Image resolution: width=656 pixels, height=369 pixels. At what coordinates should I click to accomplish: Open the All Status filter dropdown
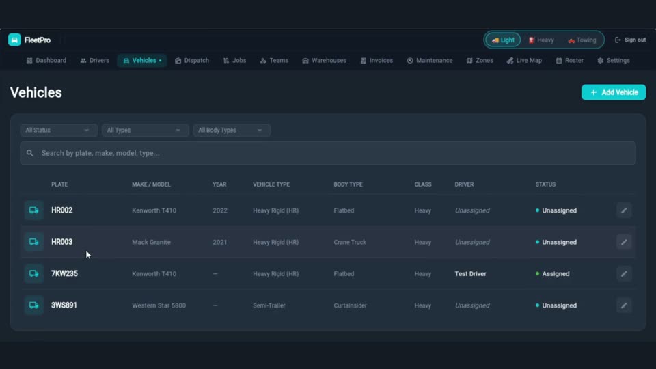[x=58, y=130]
